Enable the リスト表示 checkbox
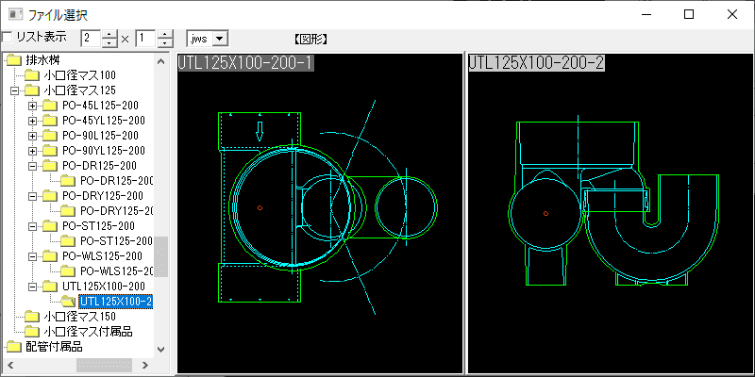Image resolution: width=755 pixels, height=377 pixels. pos(8,37)
